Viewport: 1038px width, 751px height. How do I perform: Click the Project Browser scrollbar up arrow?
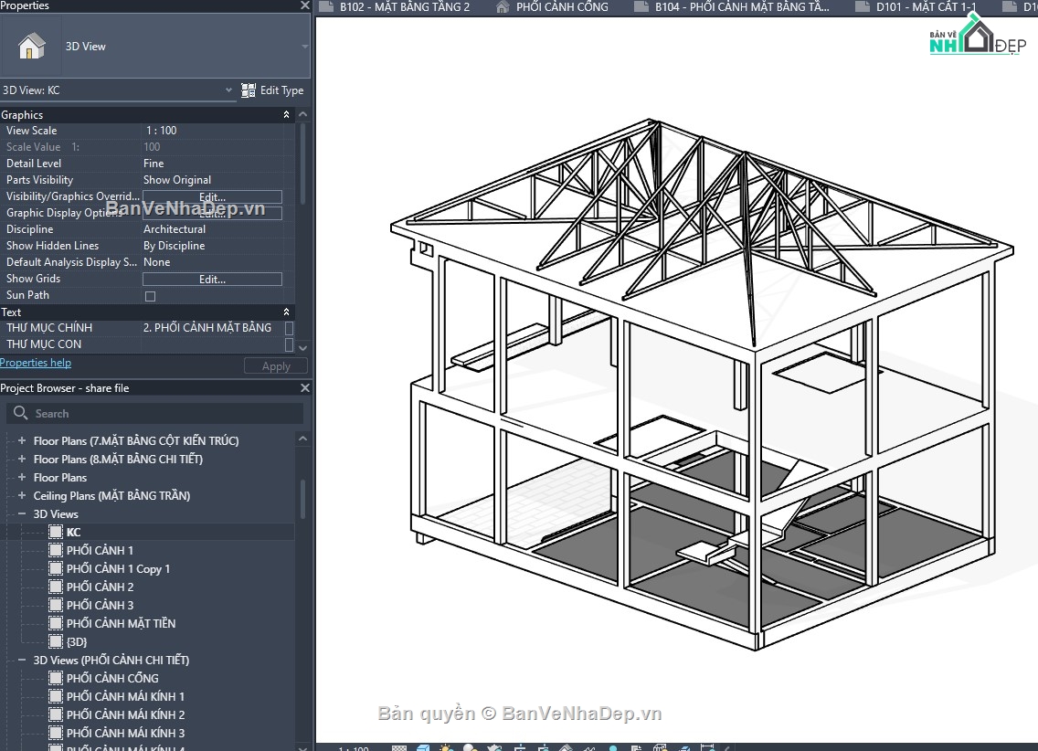(x=303, y=438)
